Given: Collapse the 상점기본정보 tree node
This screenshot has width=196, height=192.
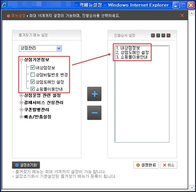Looking at the screenshot, I should [21, 59].
